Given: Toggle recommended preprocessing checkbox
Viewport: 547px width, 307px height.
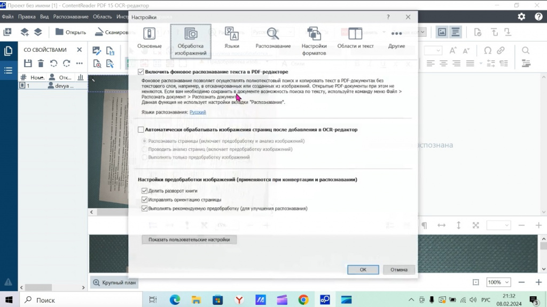Looking at the screenshot, I should (x=144, y=208).
